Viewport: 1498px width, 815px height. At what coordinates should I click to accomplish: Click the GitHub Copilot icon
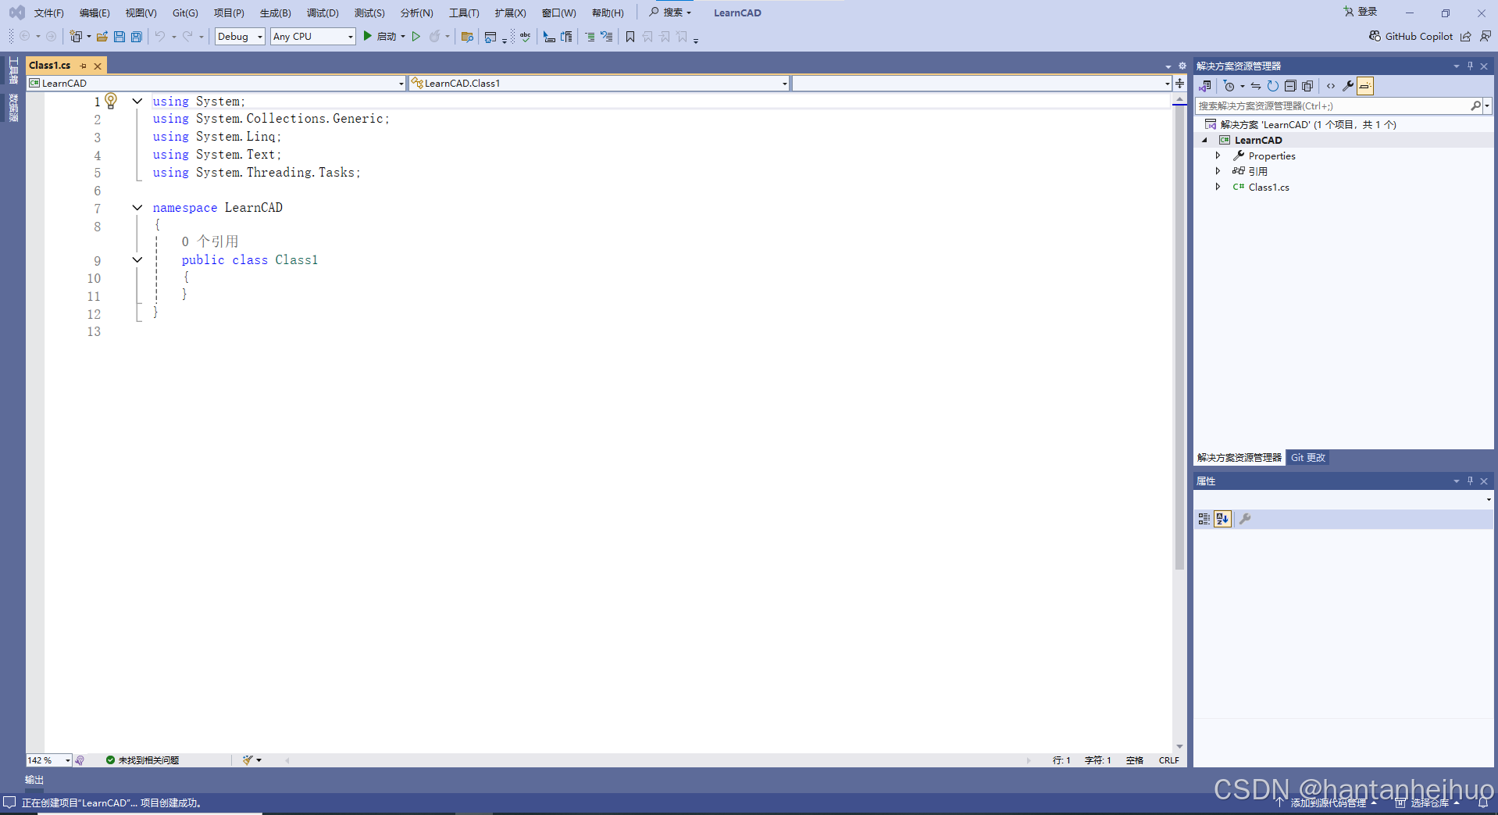click(x=1375, y=36)
